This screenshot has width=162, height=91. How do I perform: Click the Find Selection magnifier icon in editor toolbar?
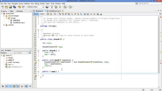(60, 14)
